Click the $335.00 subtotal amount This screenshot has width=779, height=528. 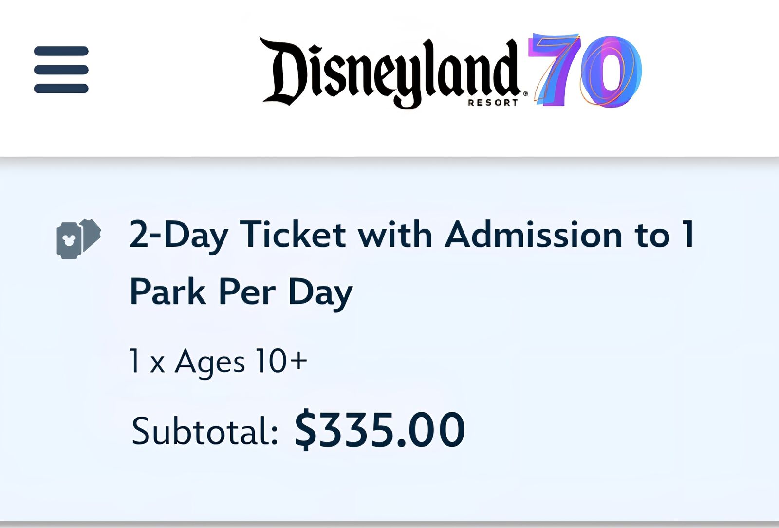[380, 430]
